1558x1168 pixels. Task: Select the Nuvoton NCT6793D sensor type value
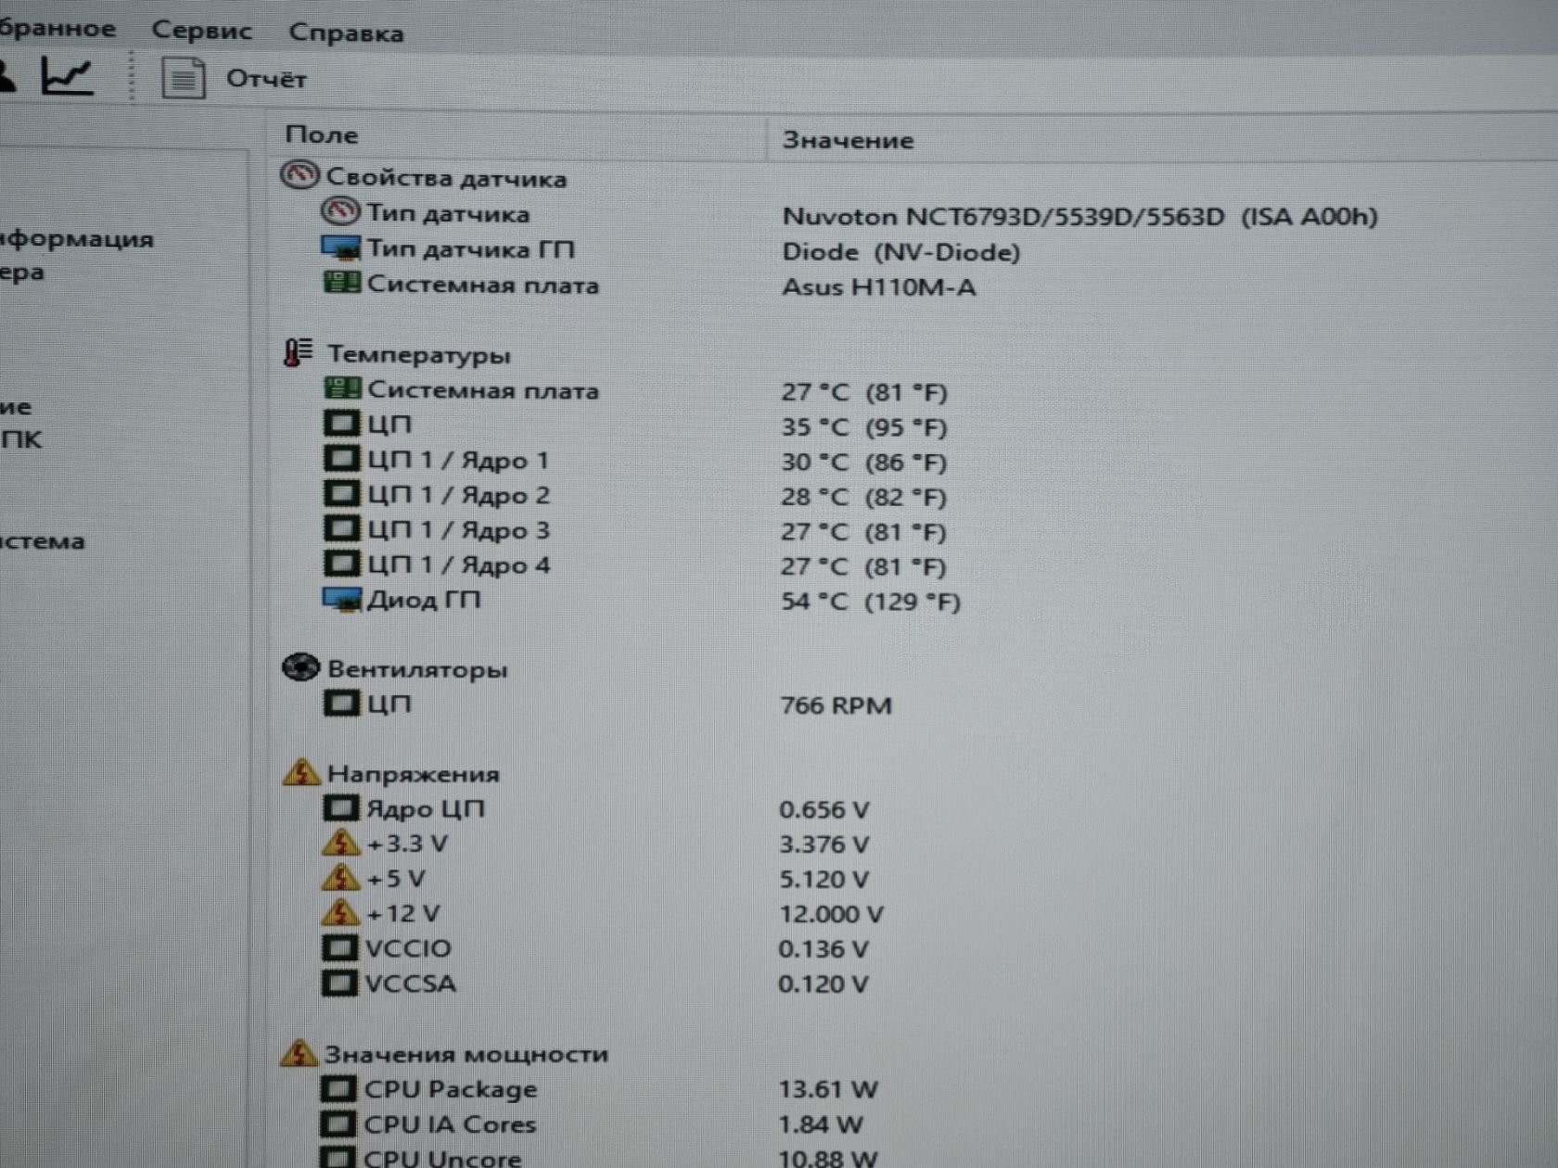(x=1079, y=217)
